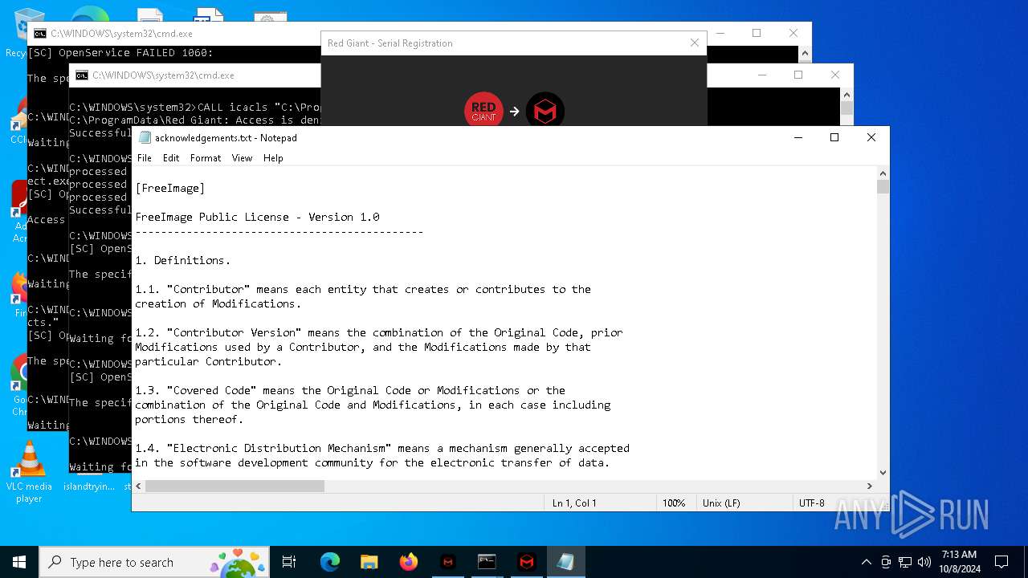Viewport: 1028px width, 578px height.
Task: Open Task View on the taskbar
Action: click(289, 562)
